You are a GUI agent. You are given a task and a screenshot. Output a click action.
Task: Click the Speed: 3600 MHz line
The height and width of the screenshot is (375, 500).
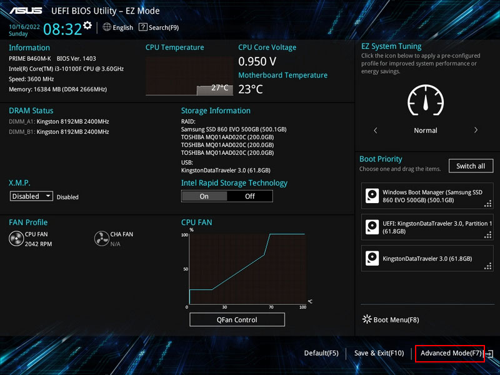(31, 79)
